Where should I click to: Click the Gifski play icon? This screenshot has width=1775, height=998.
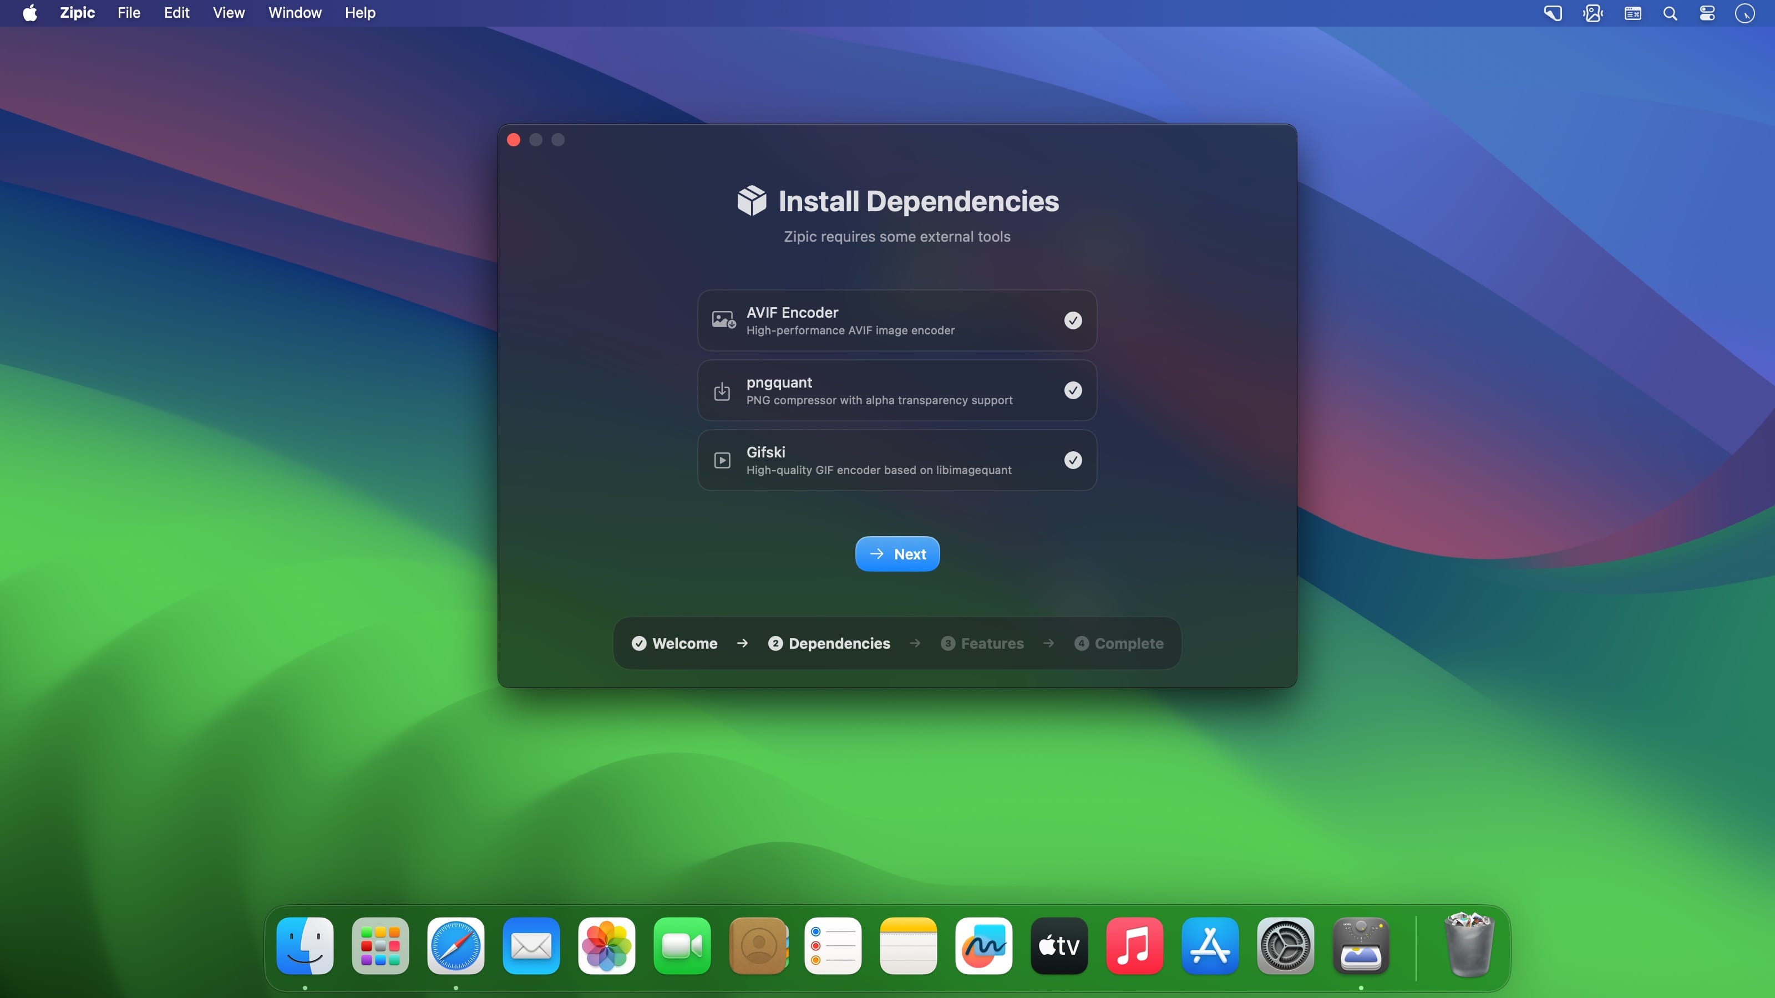(x=722, y=460)
